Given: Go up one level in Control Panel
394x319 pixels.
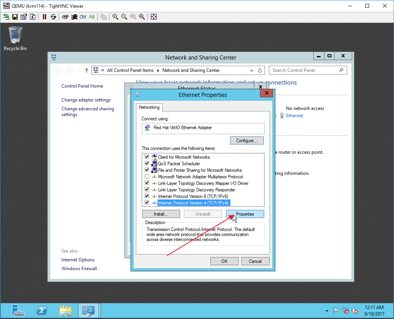Looking at the screenshot, I should pos(87,70).
